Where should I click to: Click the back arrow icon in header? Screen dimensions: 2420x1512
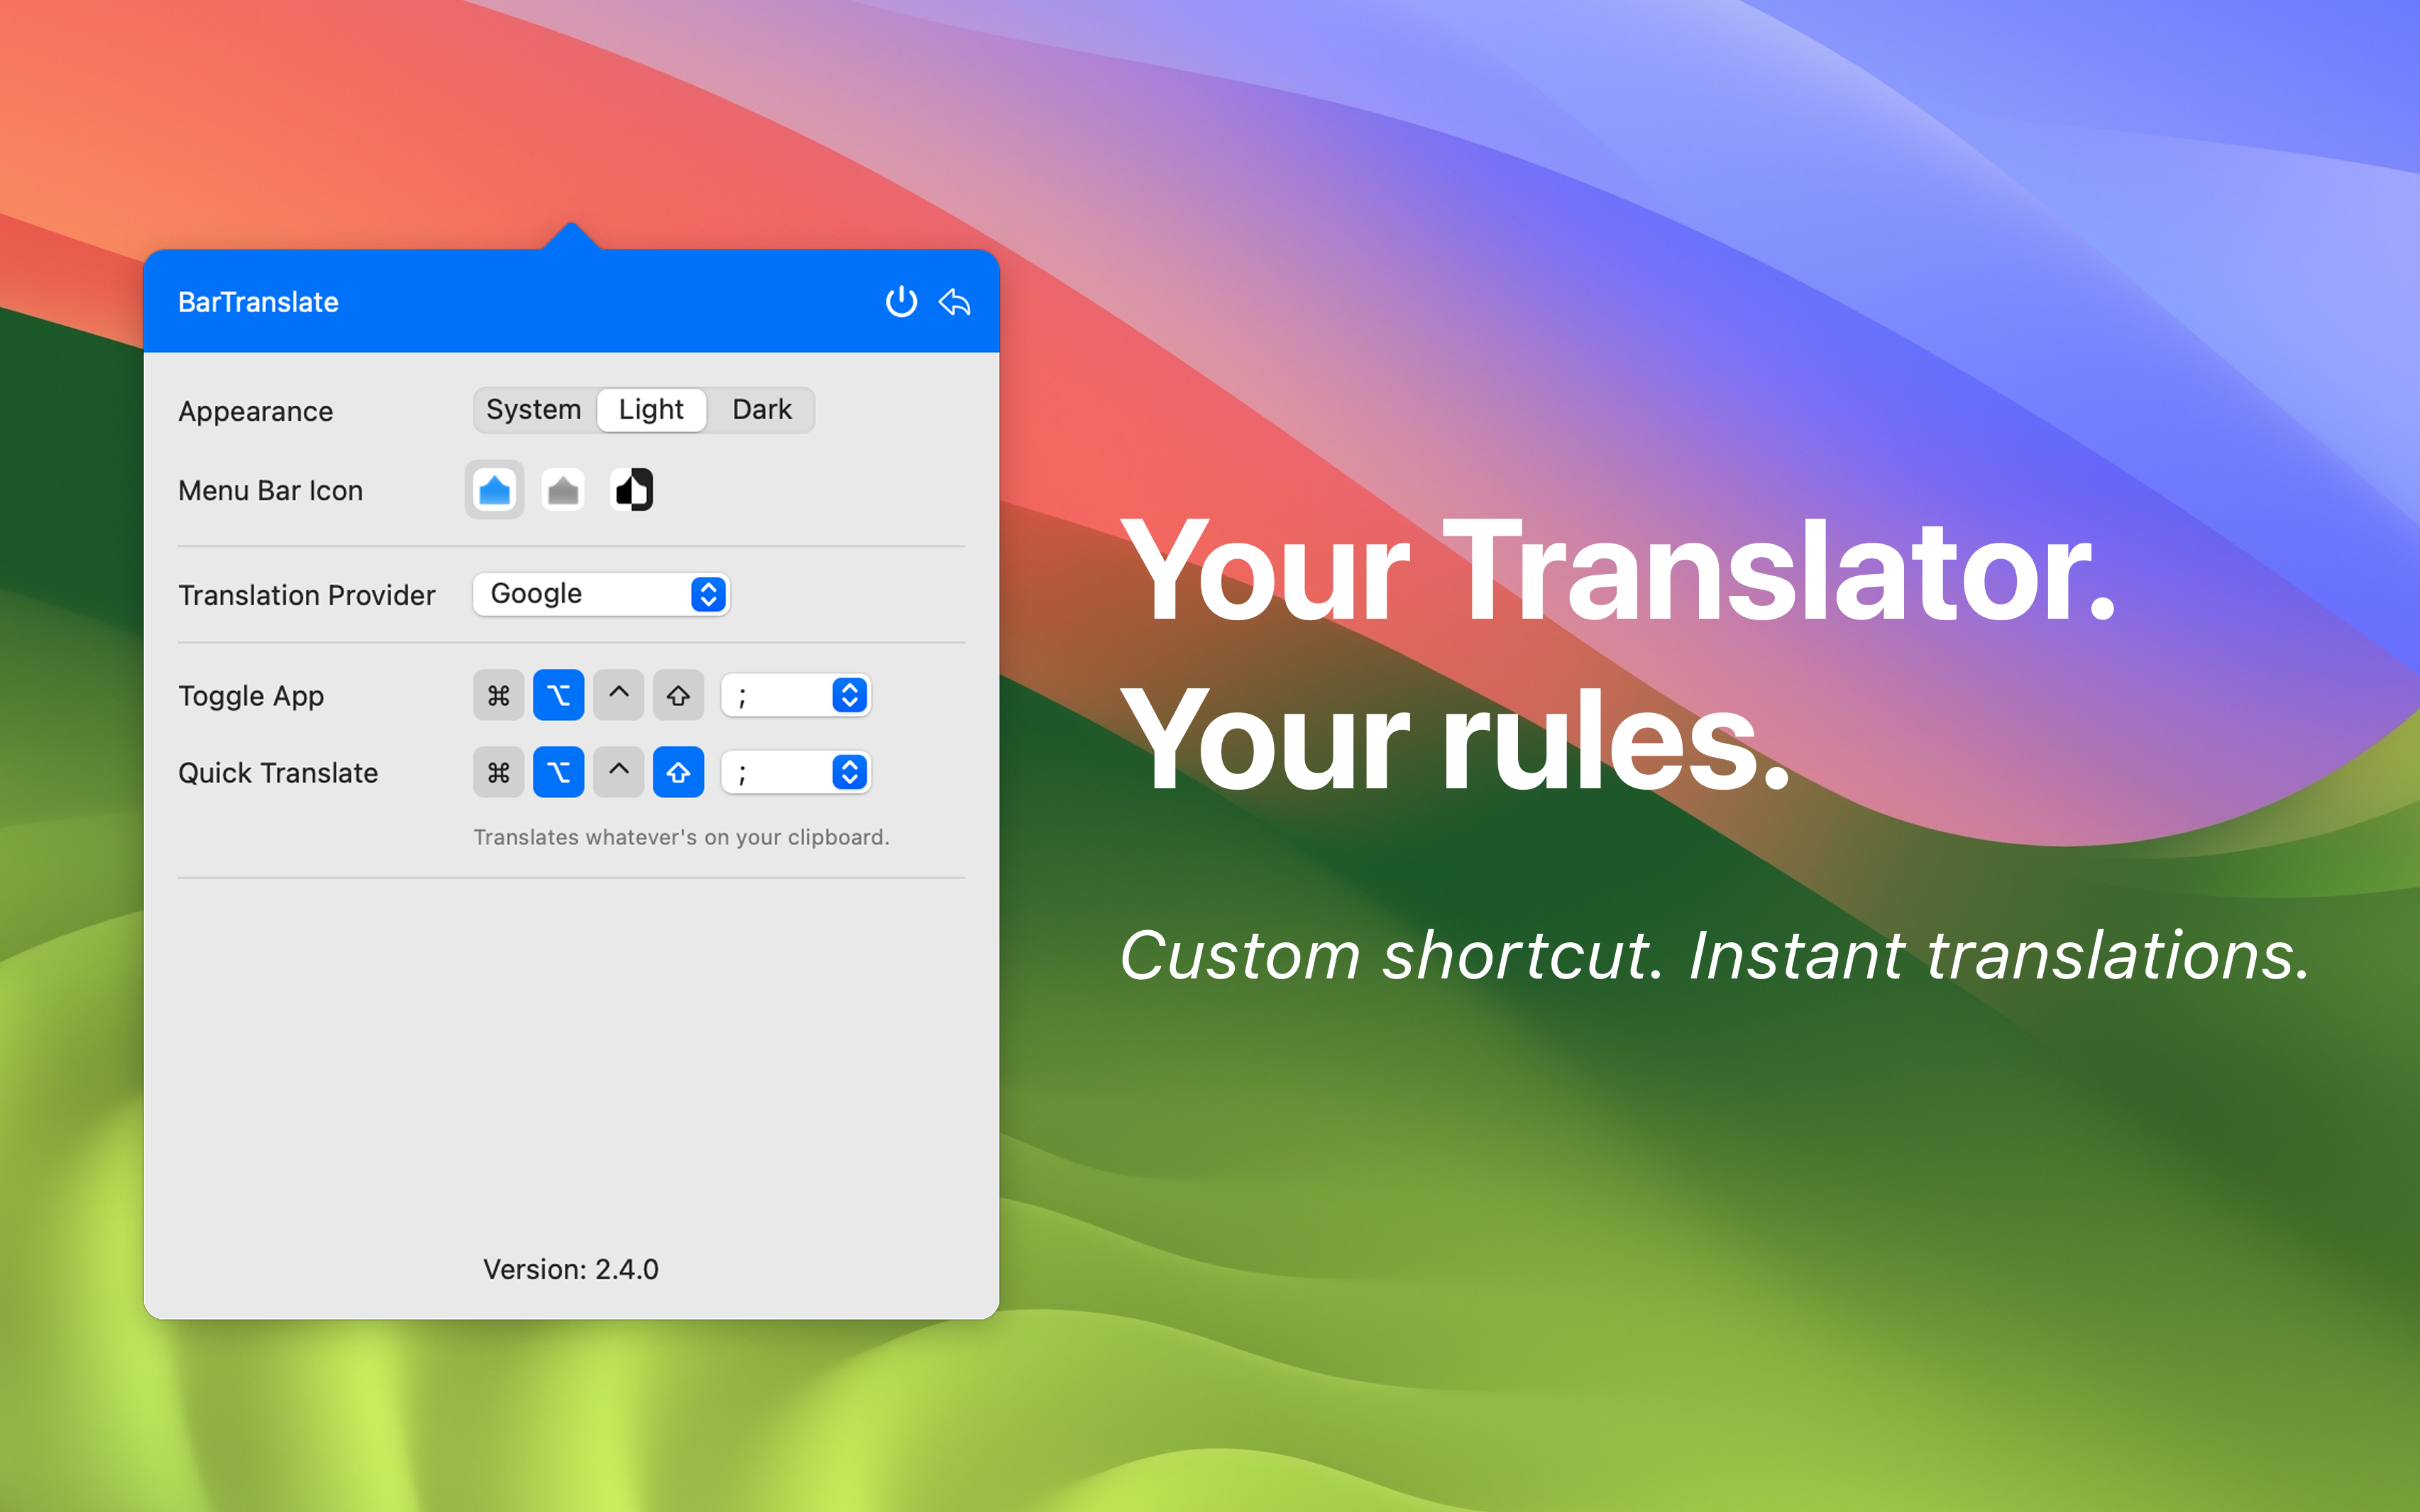tap(955, 302)
